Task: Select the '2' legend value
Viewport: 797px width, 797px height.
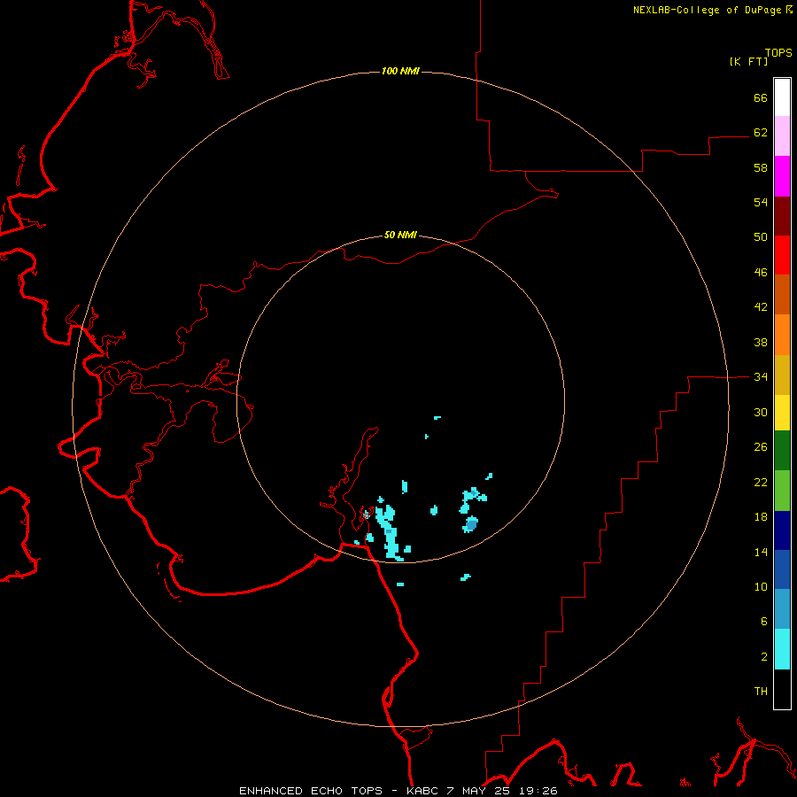Action: coord(764,657)
